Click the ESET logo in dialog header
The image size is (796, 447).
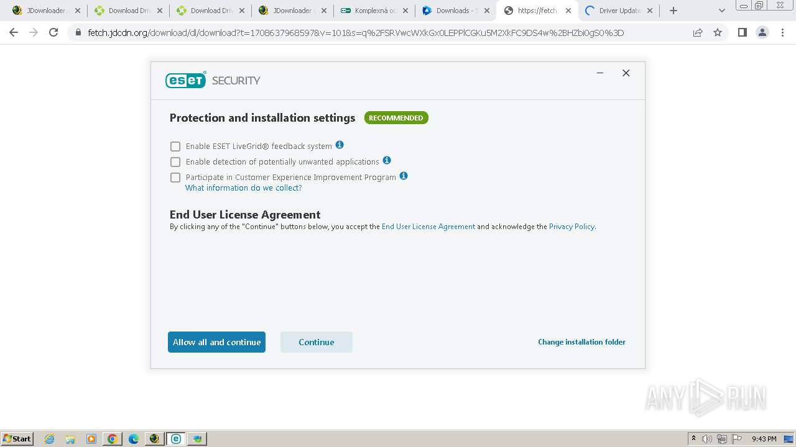pyautogui.click(x=185, y=80)
